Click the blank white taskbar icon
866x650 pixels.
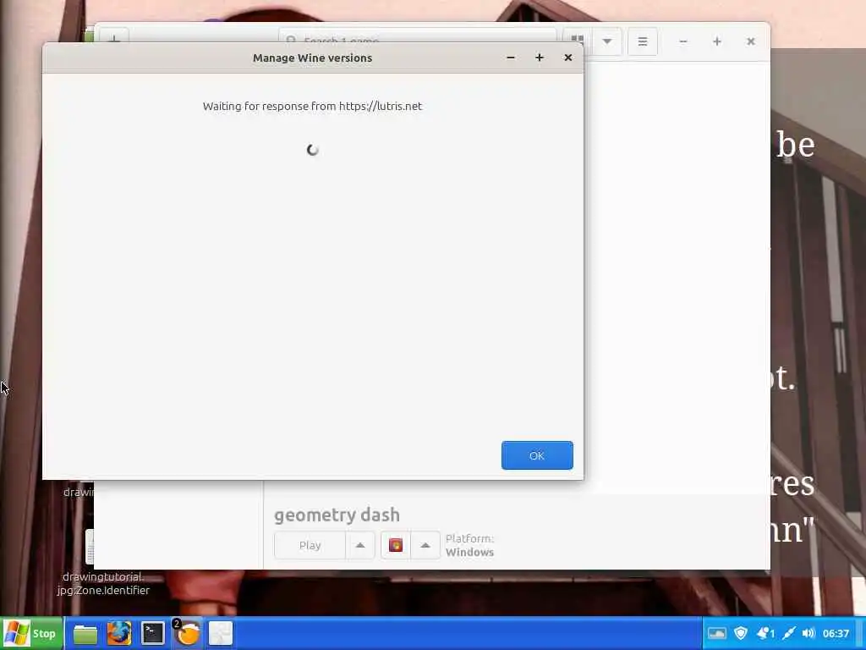(x=221, y=633)
